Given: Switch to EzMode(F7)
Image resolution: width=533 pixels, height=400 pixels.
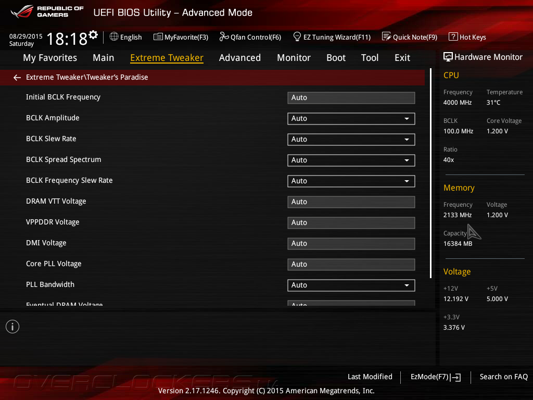Looking at the screenshot, I should pyautogui.click(x=436, y=377).
